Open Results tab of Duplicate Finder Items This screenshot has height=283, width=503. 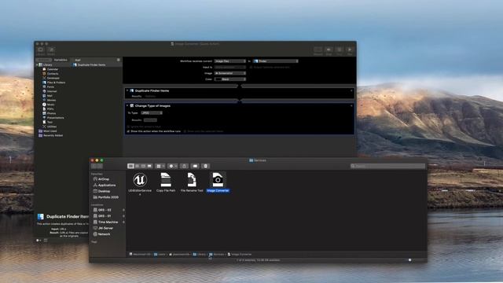pyautogui.click(x=137, y=96)
